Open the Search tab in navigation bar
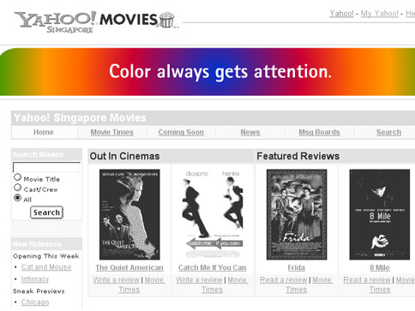Screen dimensions: 415x311 click(388, 132)
